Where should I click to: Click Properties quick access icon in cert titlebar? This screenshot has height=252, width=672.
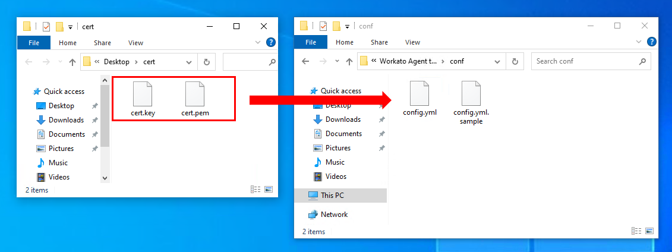pos(46,27)
